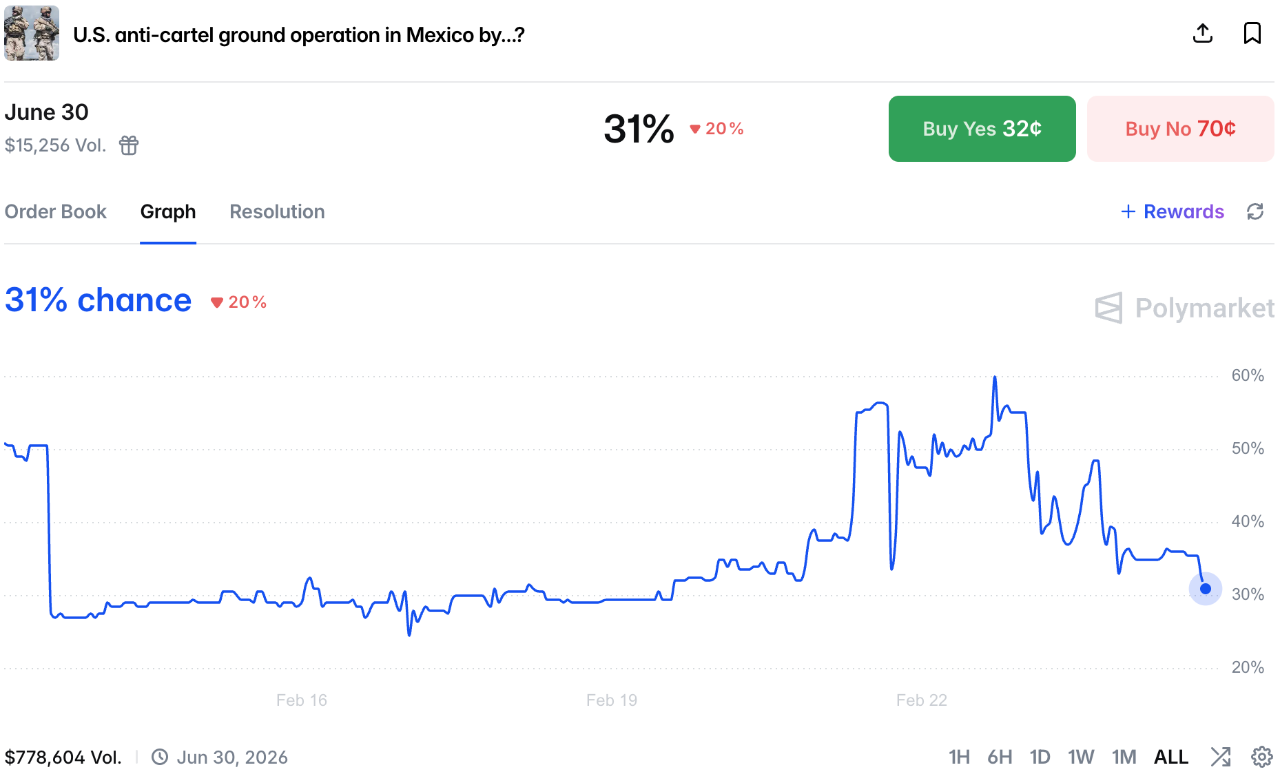Click the gift rewards icon near volume
Screen dimensions: 1280x774
[129, 145]
